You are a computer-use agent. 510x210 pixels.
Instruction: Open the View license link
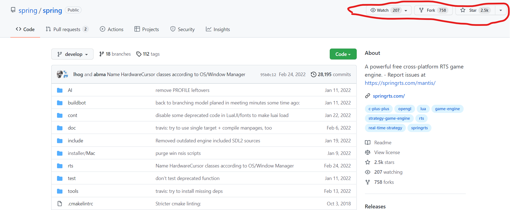point(387,152)
